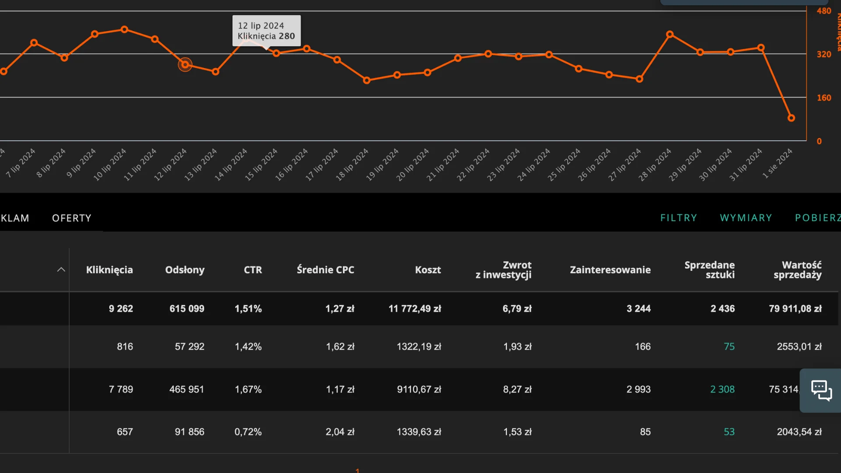Open the sold units link 2 308

click(722, 389)
